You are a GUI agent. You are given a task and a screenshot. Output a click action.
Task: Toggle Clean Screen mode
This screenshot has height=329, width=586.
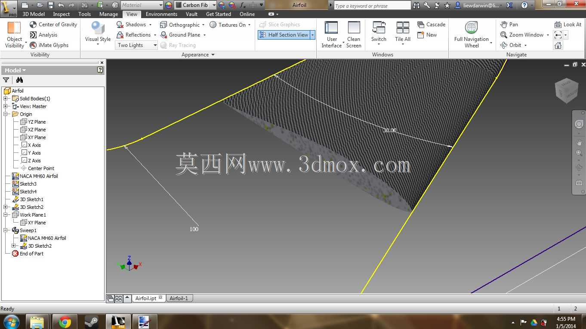(354, 34)
